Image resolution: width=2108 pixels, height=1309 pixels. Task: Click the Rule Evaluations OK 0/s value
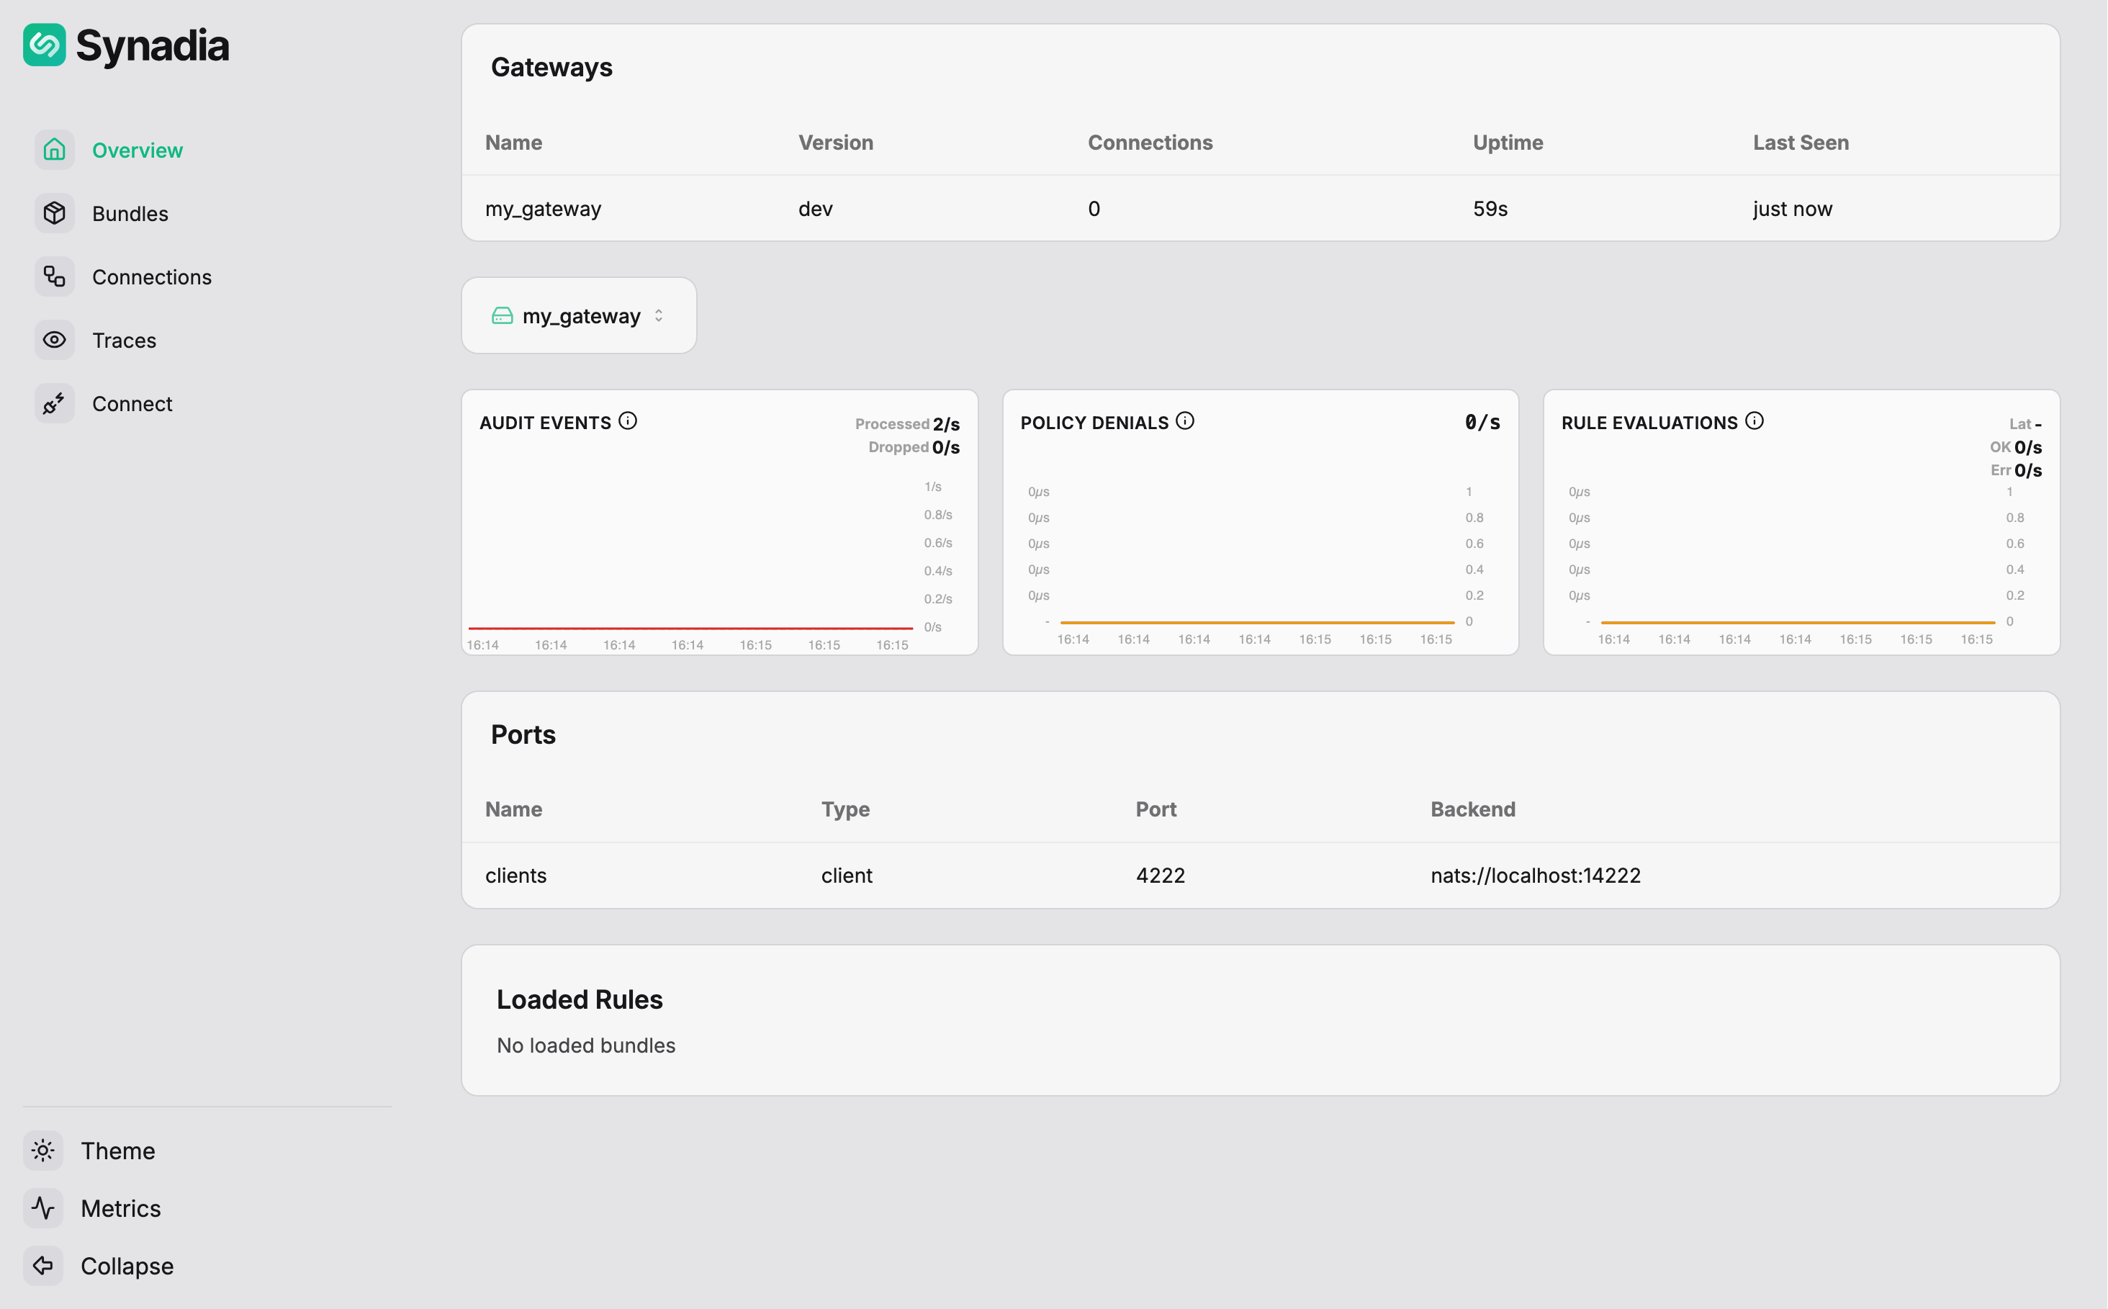click(x=2028, y=448)
